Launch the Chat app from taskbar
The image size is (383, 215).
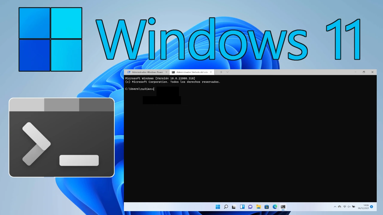(250, 207)
